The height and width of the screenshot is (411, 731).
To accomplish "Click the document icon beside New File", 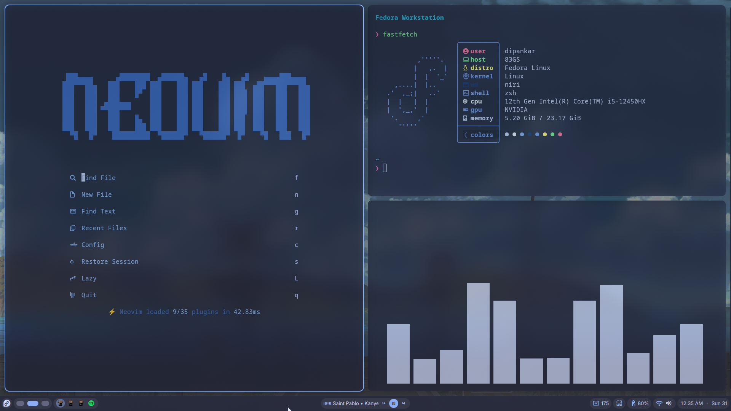I will (72, 194).
